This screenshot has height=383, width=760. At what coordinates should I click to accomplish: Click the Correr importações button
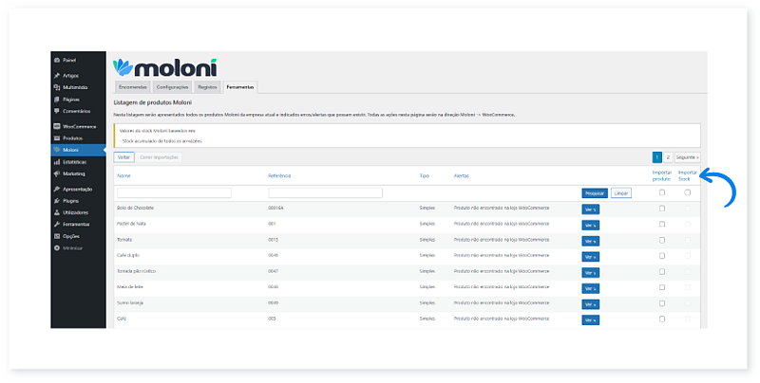pyautogui.click(x=159, y=157)
